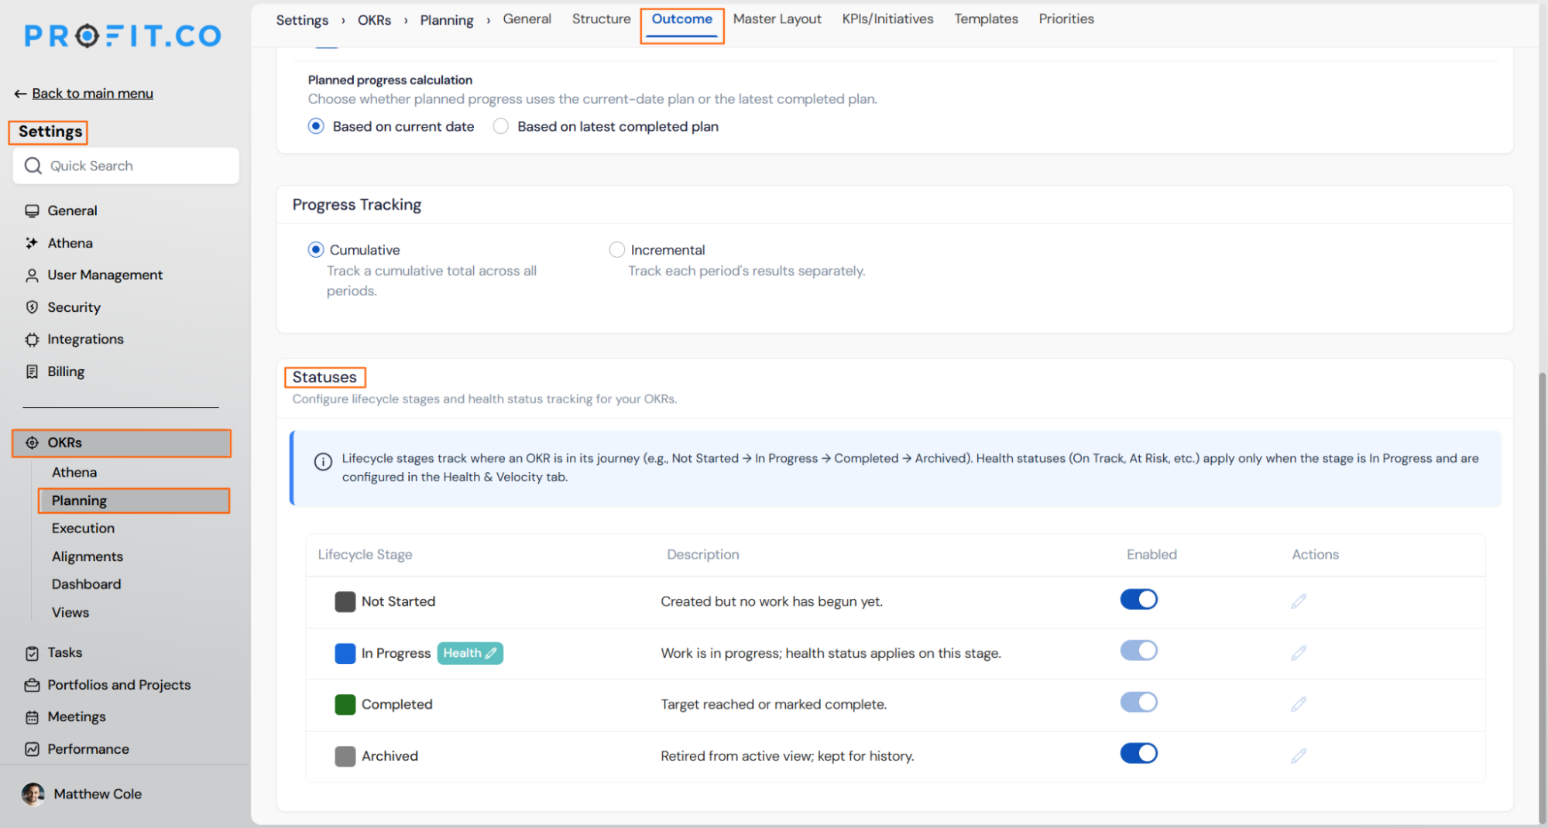Go to the Templates tab
The height and width of the screenshot is (828, 1548).
986,19
